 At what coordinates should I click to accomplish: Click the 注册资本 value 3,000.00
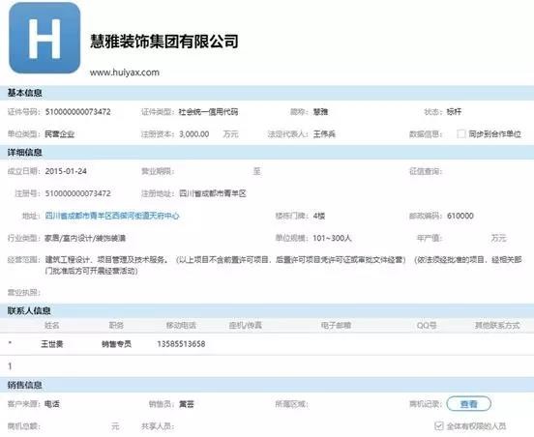[x=194, y=134]
